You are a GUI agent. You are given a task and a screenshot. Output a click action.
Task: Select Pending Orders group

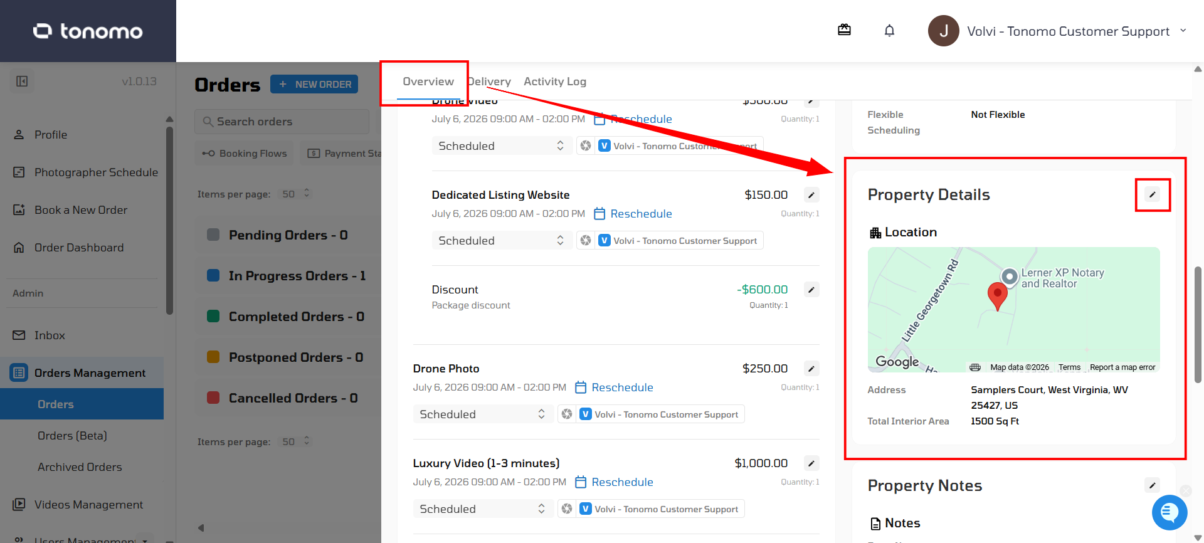coord(288,235)
